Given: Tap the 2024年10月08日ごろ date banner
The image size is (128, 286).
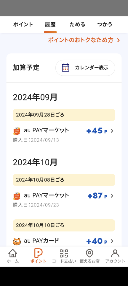Looking at the screenshot, I should click(64, 180).
